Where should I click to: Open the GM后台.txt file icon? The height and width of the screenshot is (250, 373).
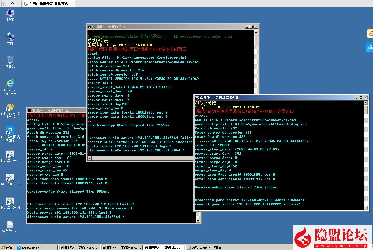pyautogui.click(x=10, y=225)
